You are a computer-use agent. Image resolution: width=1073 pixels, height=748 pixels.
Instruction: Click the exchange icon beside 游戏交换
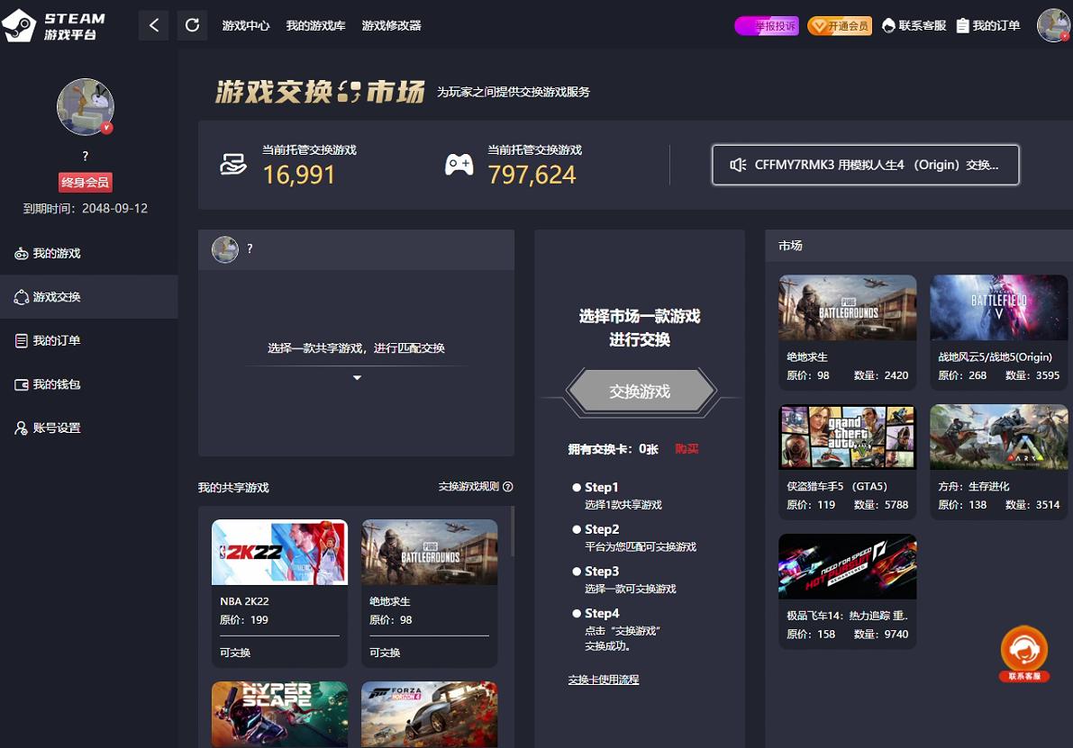click(22, 297)
